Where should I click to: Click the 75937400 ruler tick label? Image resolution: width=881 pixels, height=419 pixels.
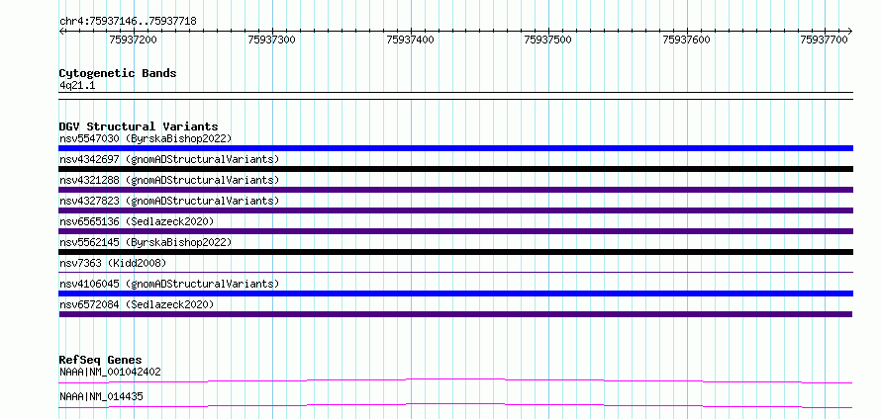coord(410,40)
